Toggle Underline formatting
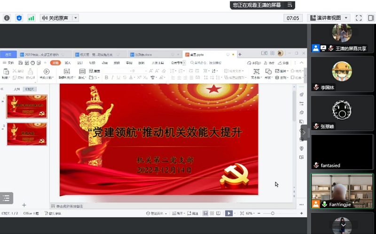 pos(118,77)
